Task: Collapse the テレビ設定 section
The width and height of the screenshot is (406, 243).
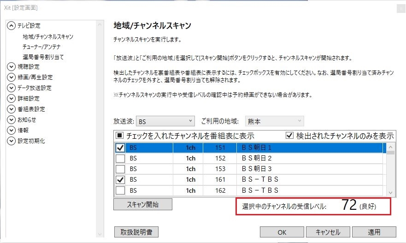Action: (11, 26)
